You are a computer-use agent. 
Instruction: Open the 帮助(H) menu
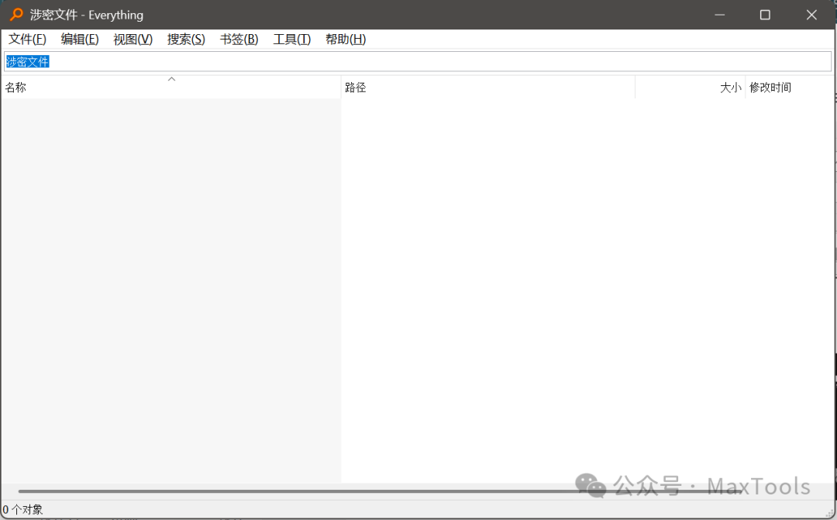346,39
